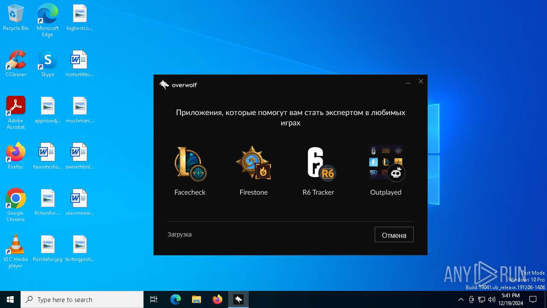Image resolution: width=547 pixels, height=308 pixels.
Task: Select the Firestone app icon
Action: [253, 163]
